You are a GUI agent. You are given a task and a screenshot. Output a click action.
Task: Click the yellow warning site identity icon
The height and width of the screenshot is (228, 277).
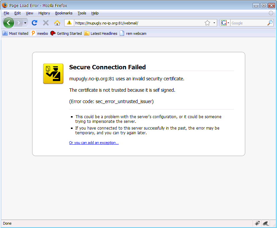click(69, 23)
